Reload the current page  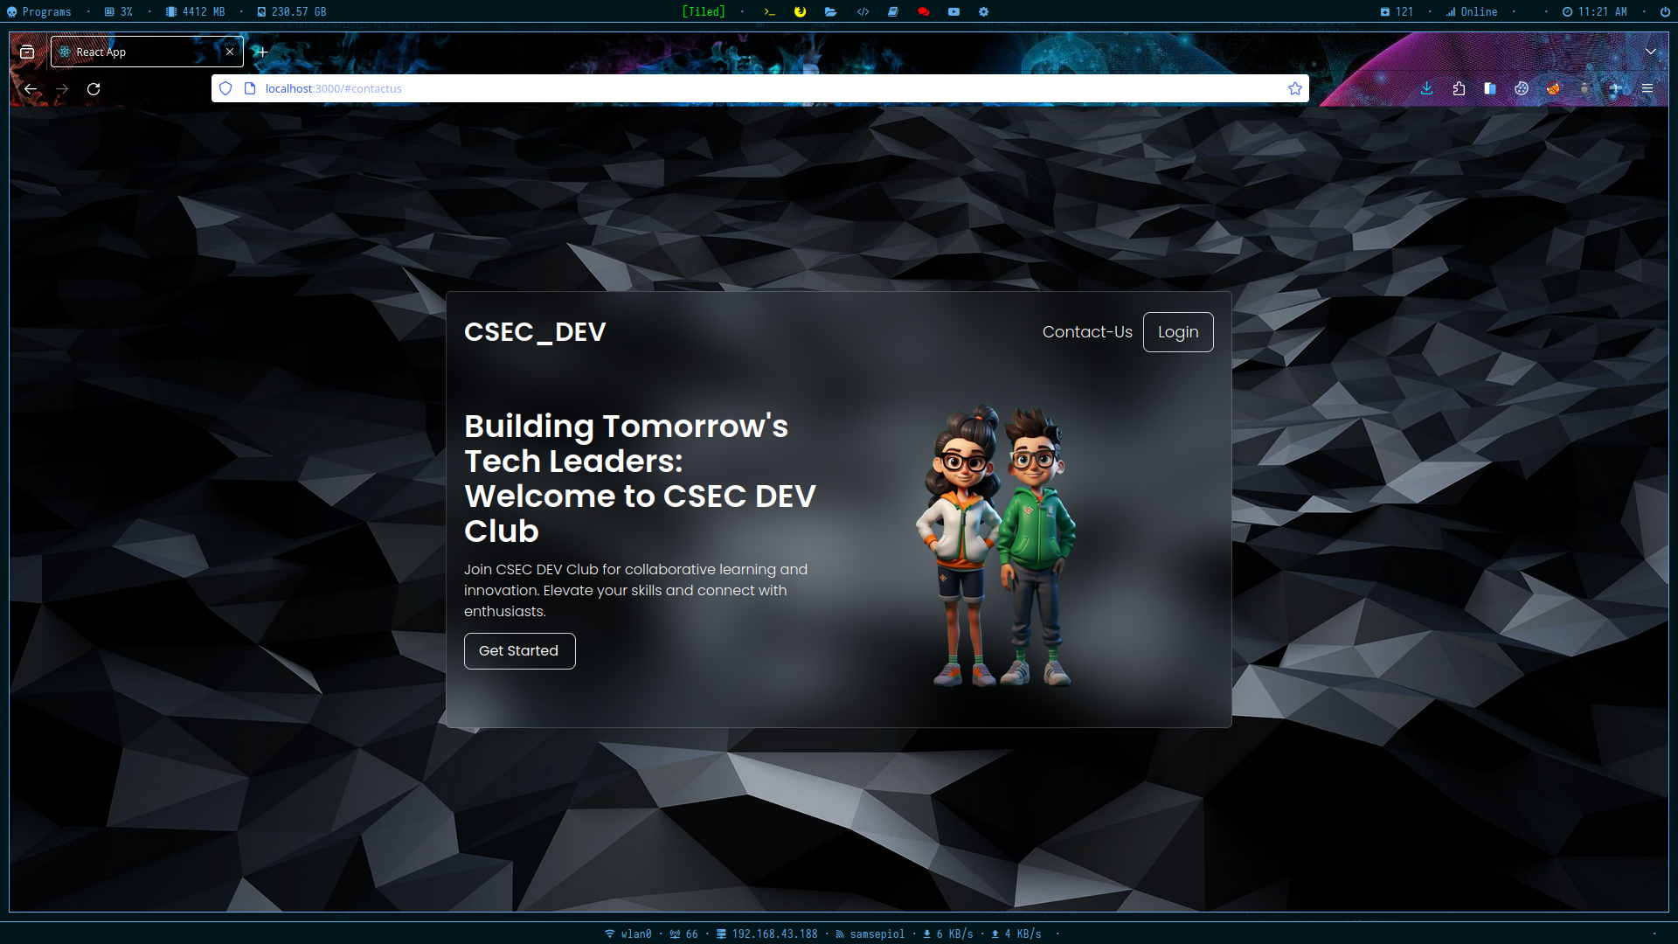(x=94, y=88)
